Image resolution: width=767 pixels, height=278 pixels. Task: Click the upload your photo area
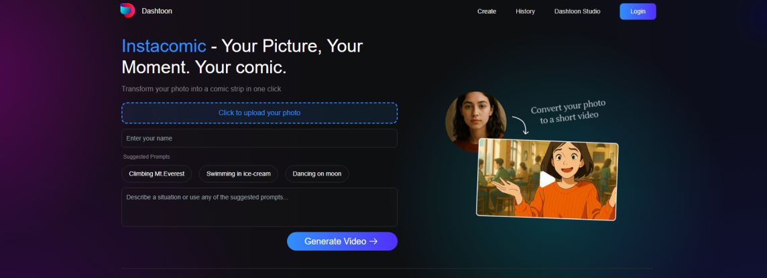[x=259, y=113]
